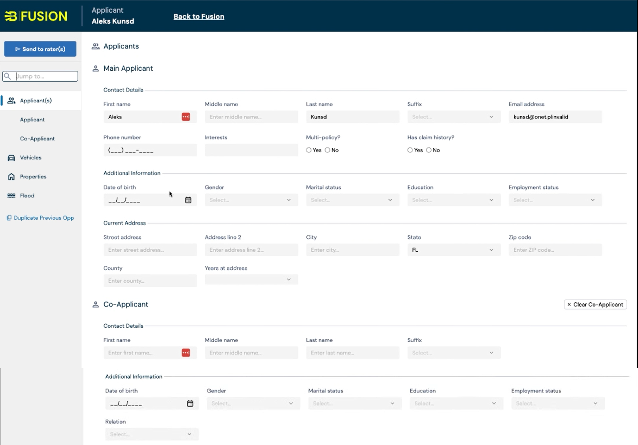The height and width of the screenshot is (445, 638).
Task: Click the Phone number field
Action: (150, 150)
